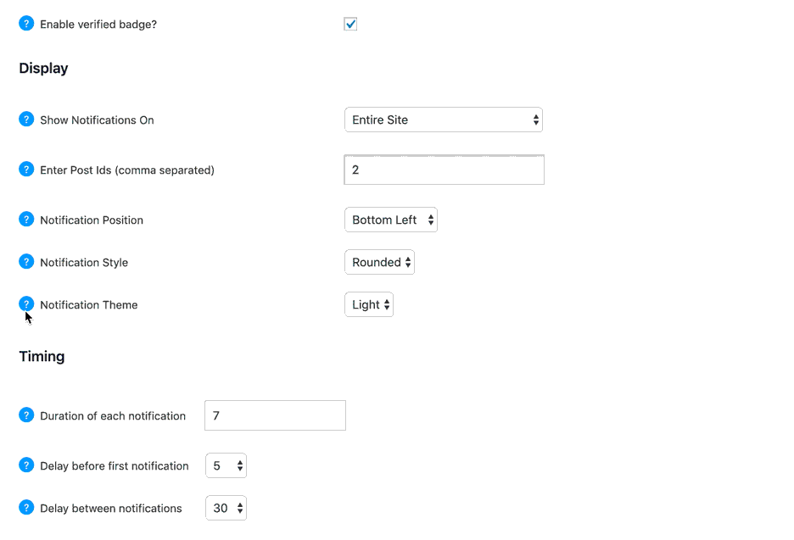Uncheck the Enable verified badge checkbox

coord(350,24)
